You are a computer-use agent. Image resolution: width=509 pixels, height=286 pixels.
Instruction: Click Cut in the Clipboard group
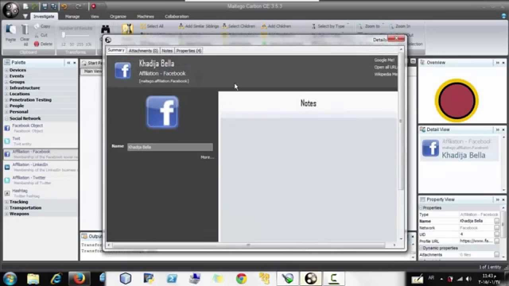[x=41, y=35]
